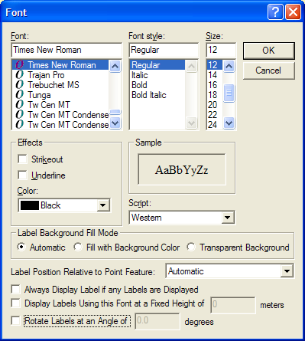Viewport: 305px width, 341px height.
Task: Toggle the Underline checkbox
Action: 22,175
